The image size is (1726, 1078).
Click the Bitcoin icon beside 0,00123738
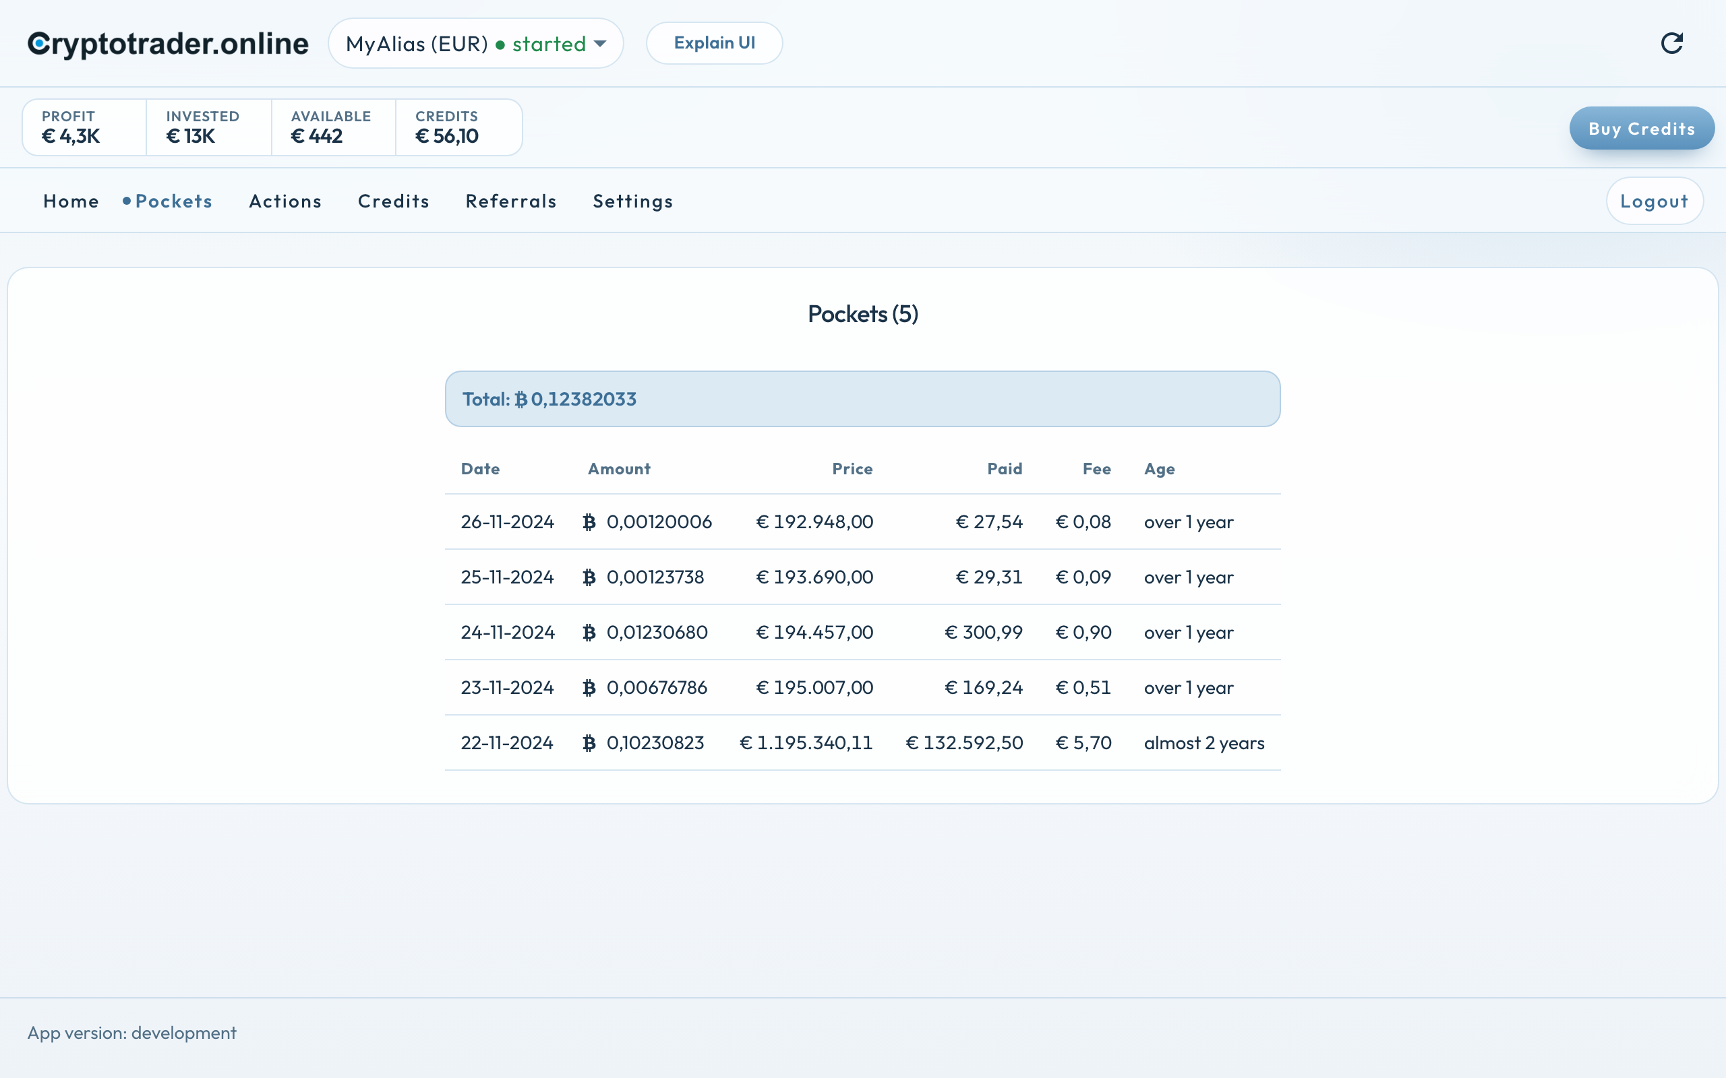click(589, 577)
